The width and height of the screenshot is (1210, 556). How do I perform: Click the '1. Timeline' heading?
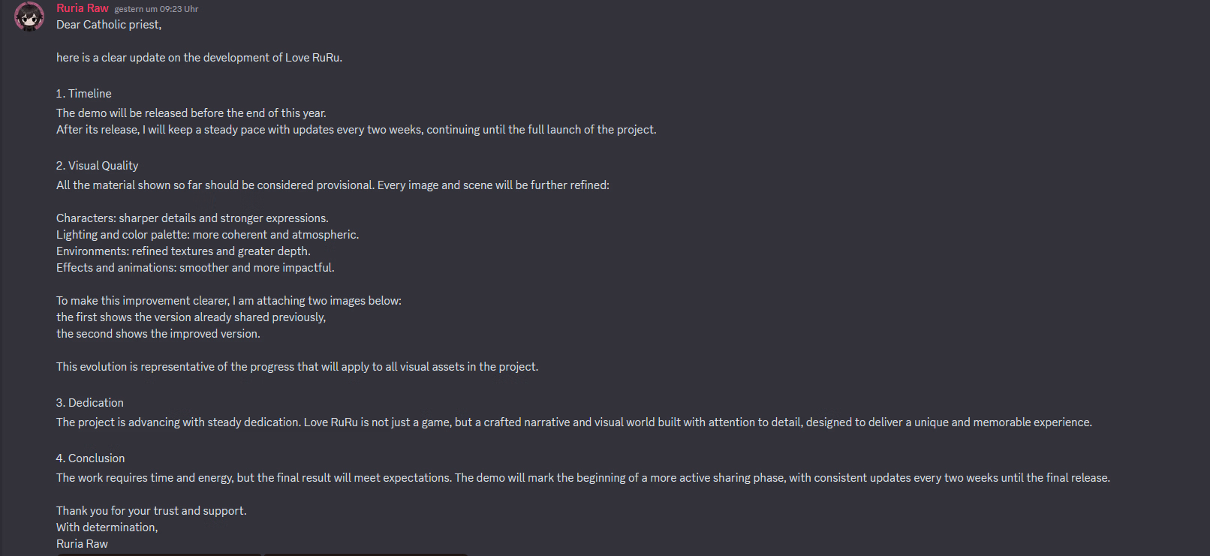83,94
